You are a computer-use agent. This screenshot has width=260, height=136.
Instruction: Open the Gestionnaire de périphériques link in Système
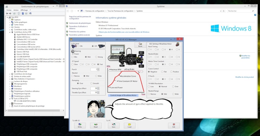[80, 23]
